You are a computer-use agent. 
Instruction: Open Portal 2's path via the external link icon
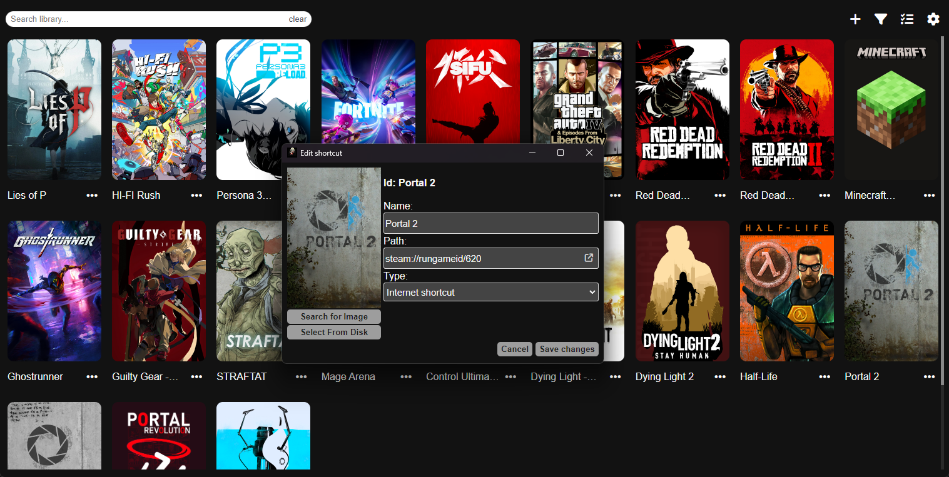click(587, 257)
